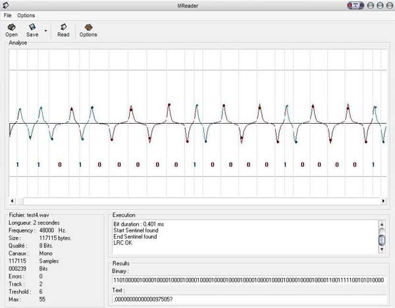This screenshot has height=308, width=395.
Task: Minimize the MReader window
Action: click(370, 5)
